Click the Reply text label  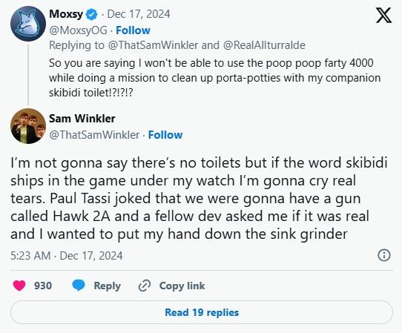[107, 286]
